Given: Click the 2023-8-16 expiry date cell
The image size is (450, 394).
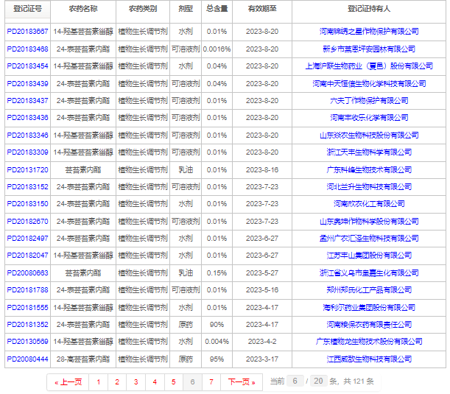Looking at the screenshot, I should pyautogui.click(x=262, y=170).
